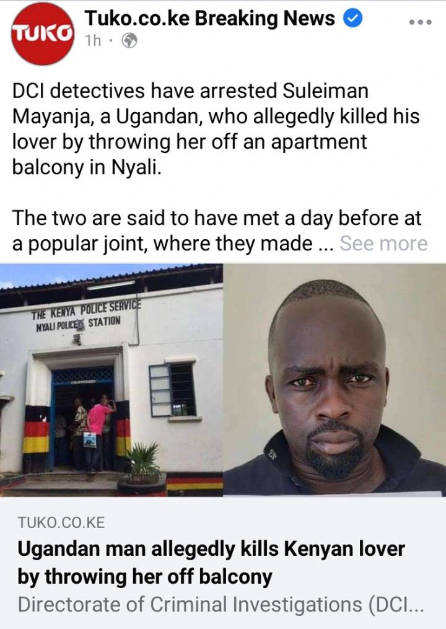Open the suspect portrait photo
This screenshot has height=629, width=446.
[334, 380]
